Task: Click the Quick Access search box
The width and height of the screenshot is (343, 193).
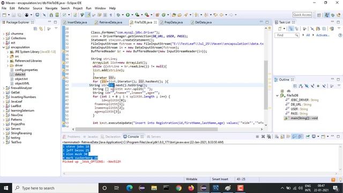Action: point(302,14)
